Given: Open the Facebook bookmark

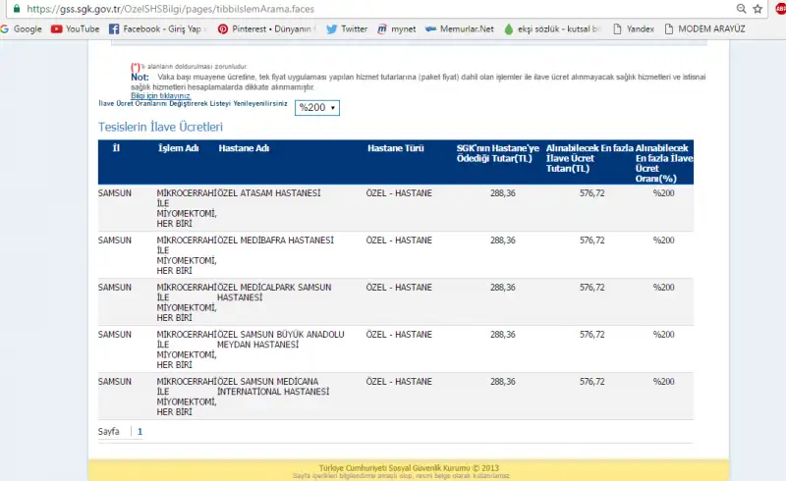Looking at the screenshot, I should click(x=156, y=29).
